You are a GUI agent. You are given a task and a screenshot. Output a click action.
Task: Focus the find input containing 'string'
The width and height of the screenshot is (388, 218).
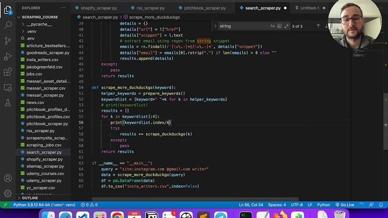tap(244, 26)
